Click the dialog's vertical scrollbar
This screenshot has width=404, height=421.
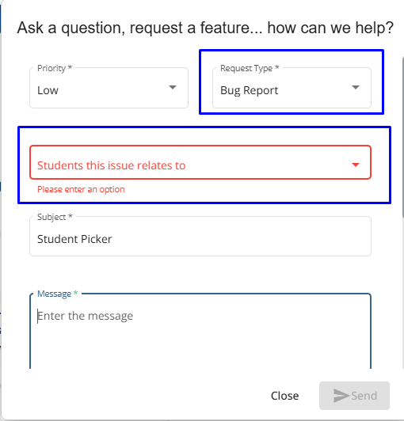pyautogui.click(x=402, y=137)
